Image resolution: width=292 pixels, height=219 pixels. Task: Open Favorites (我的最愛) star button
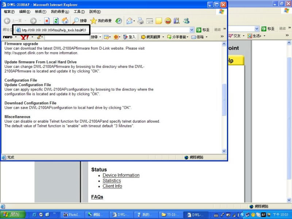point(101,21)
